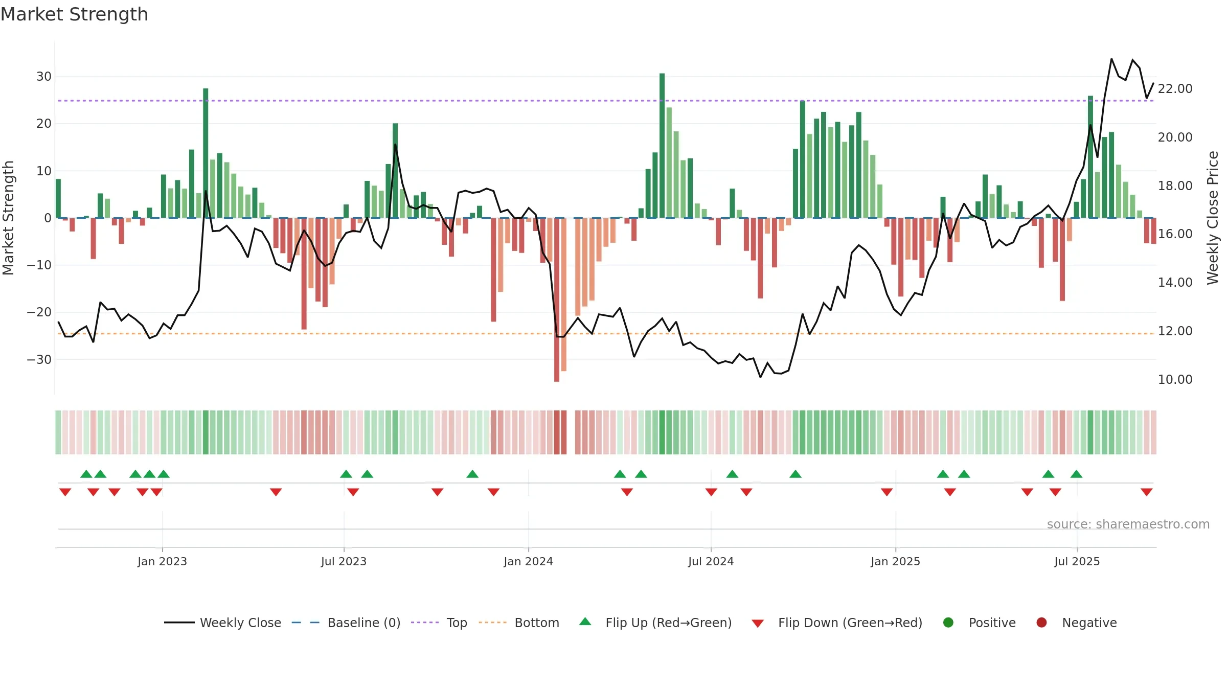
Task: Click the 'Weekly Close Price' right axis title
Action: click(1213, 218)
